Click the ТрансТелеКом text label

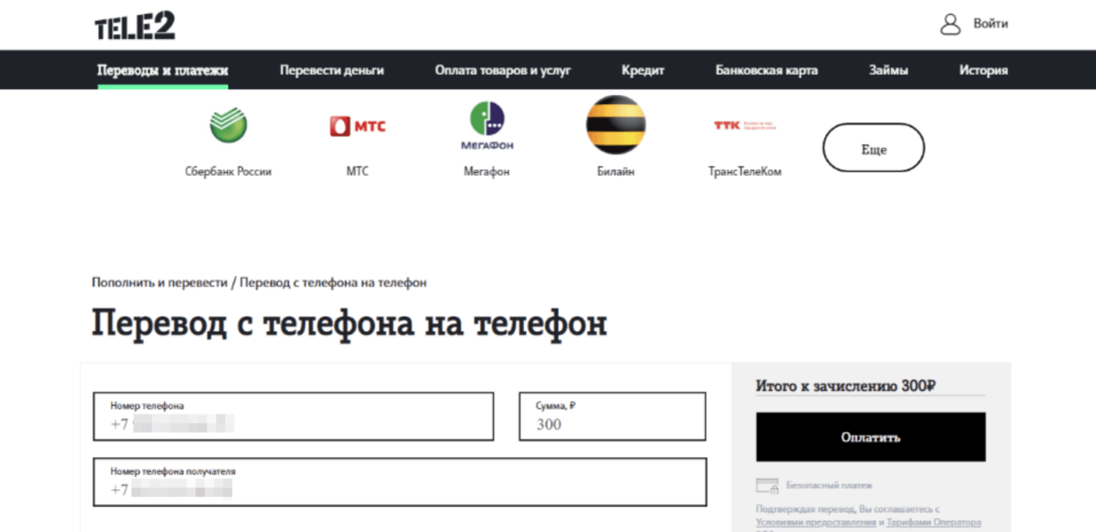click(x=745, y=171)
